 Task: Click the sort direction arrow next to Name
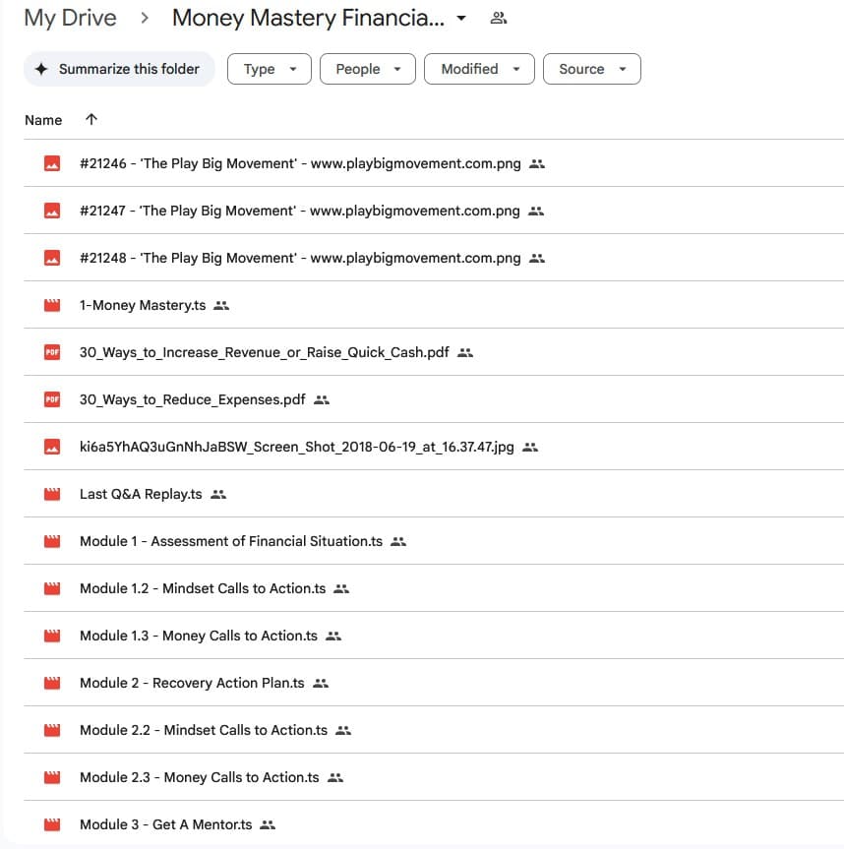[x=91, y=120]
